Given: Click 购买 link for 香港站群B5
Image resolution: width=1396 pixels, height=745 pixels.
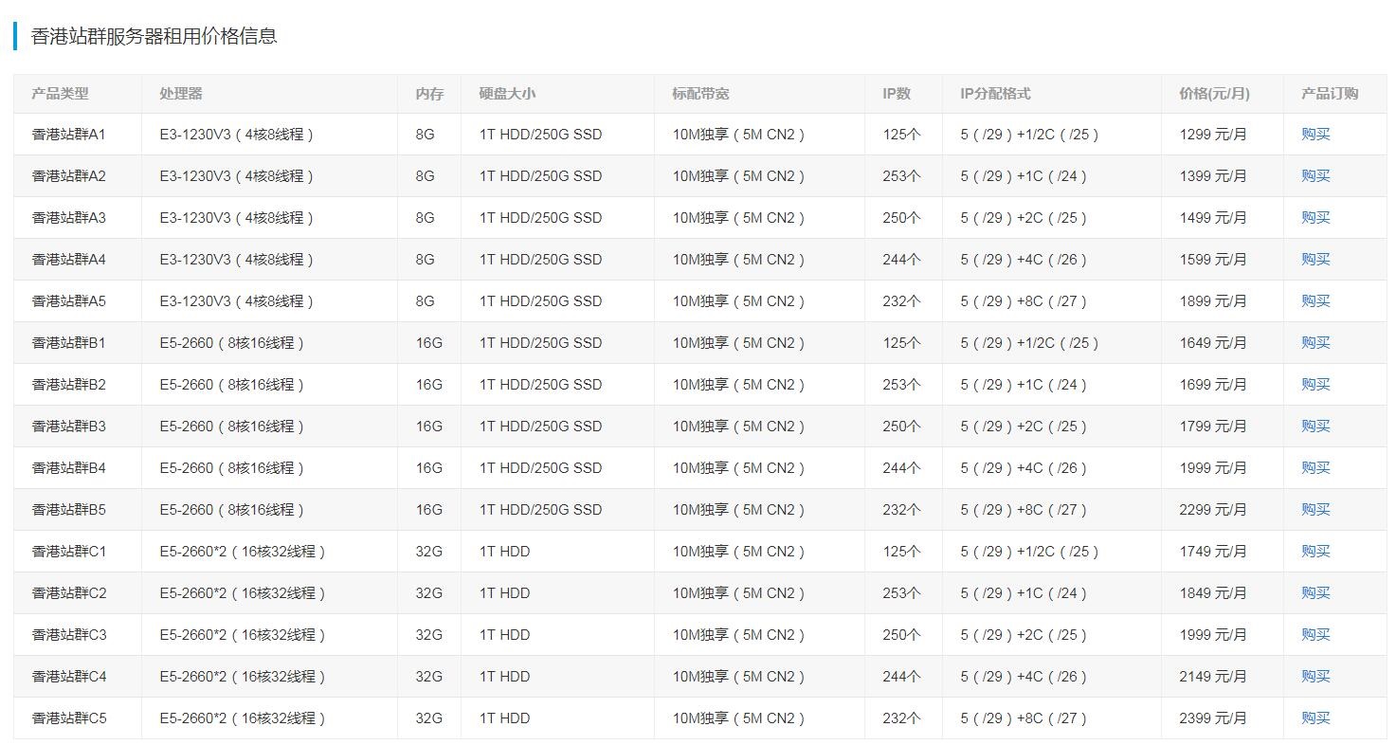Looking at the screenshot, I should pyautogui.click(x=1315, y=510).
